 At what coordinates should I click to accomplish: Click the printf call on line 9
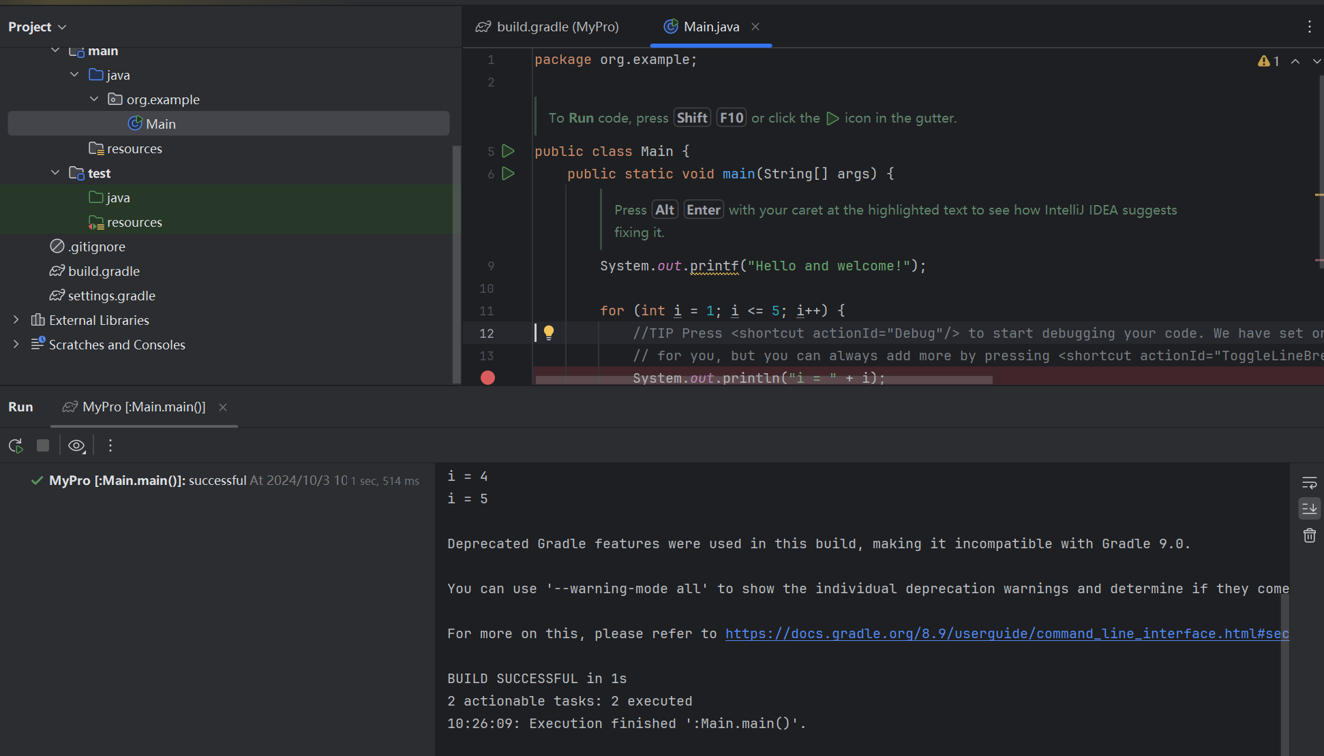(x=714, y=266)
